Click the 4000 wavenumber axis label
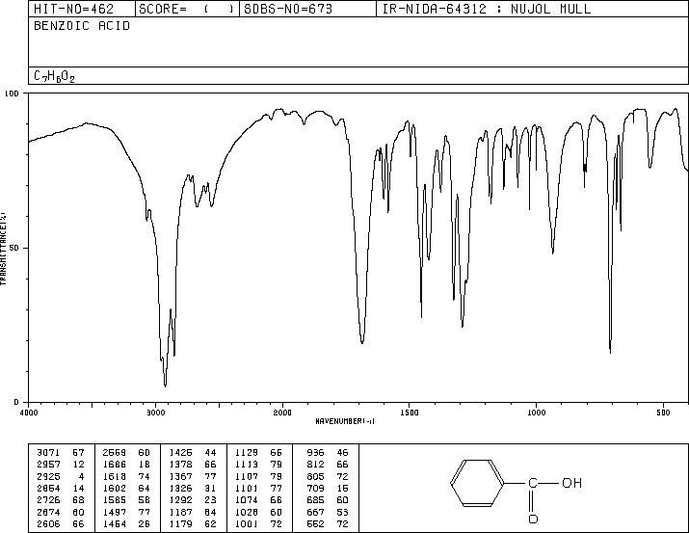 29,413
